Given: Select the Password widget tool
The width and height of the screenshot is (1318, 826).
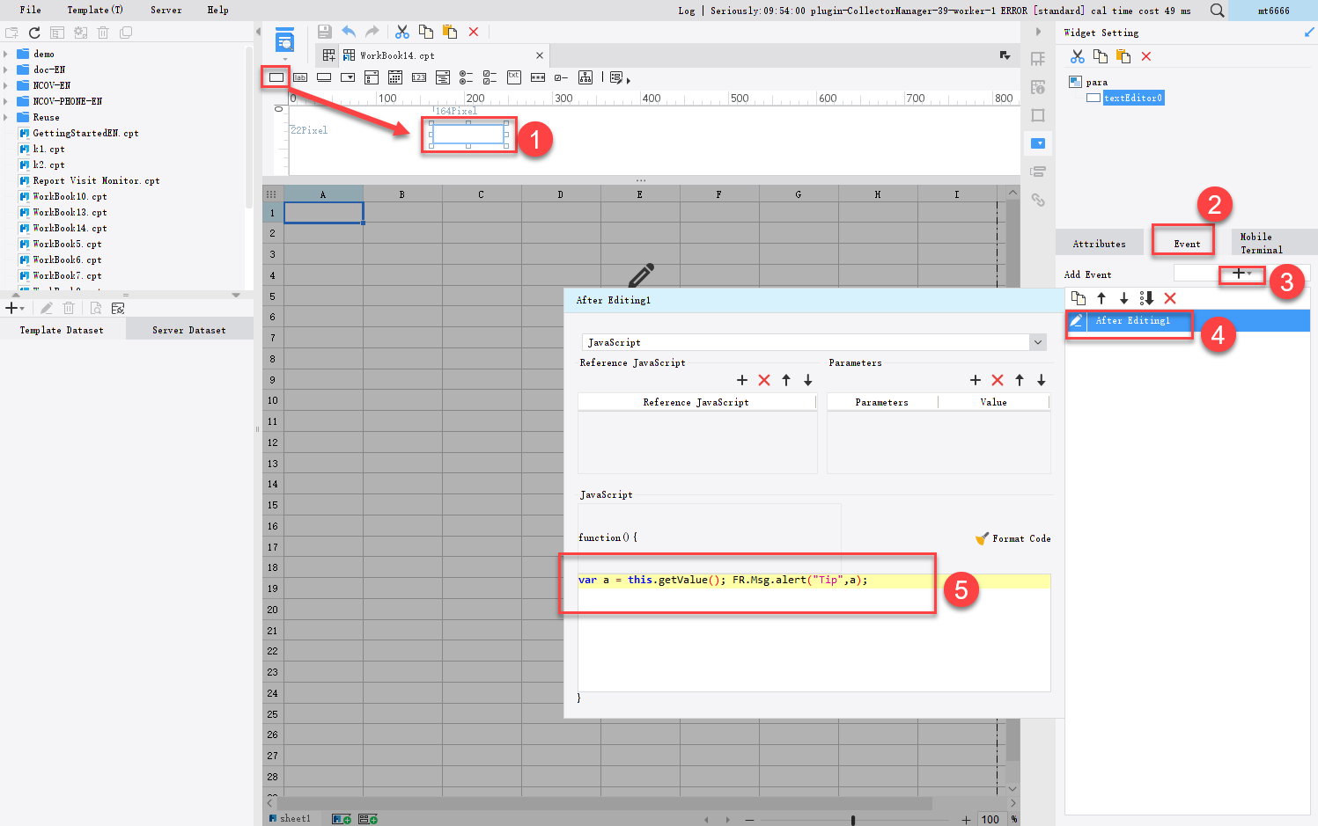Looking at the screenshot, I should click(537, 77).
